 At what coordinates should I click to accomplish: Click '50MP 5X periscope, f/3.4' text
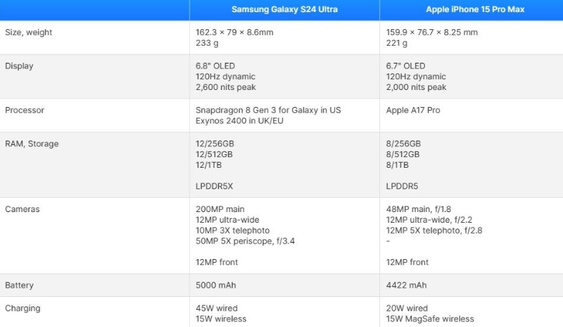pos(245,241)
